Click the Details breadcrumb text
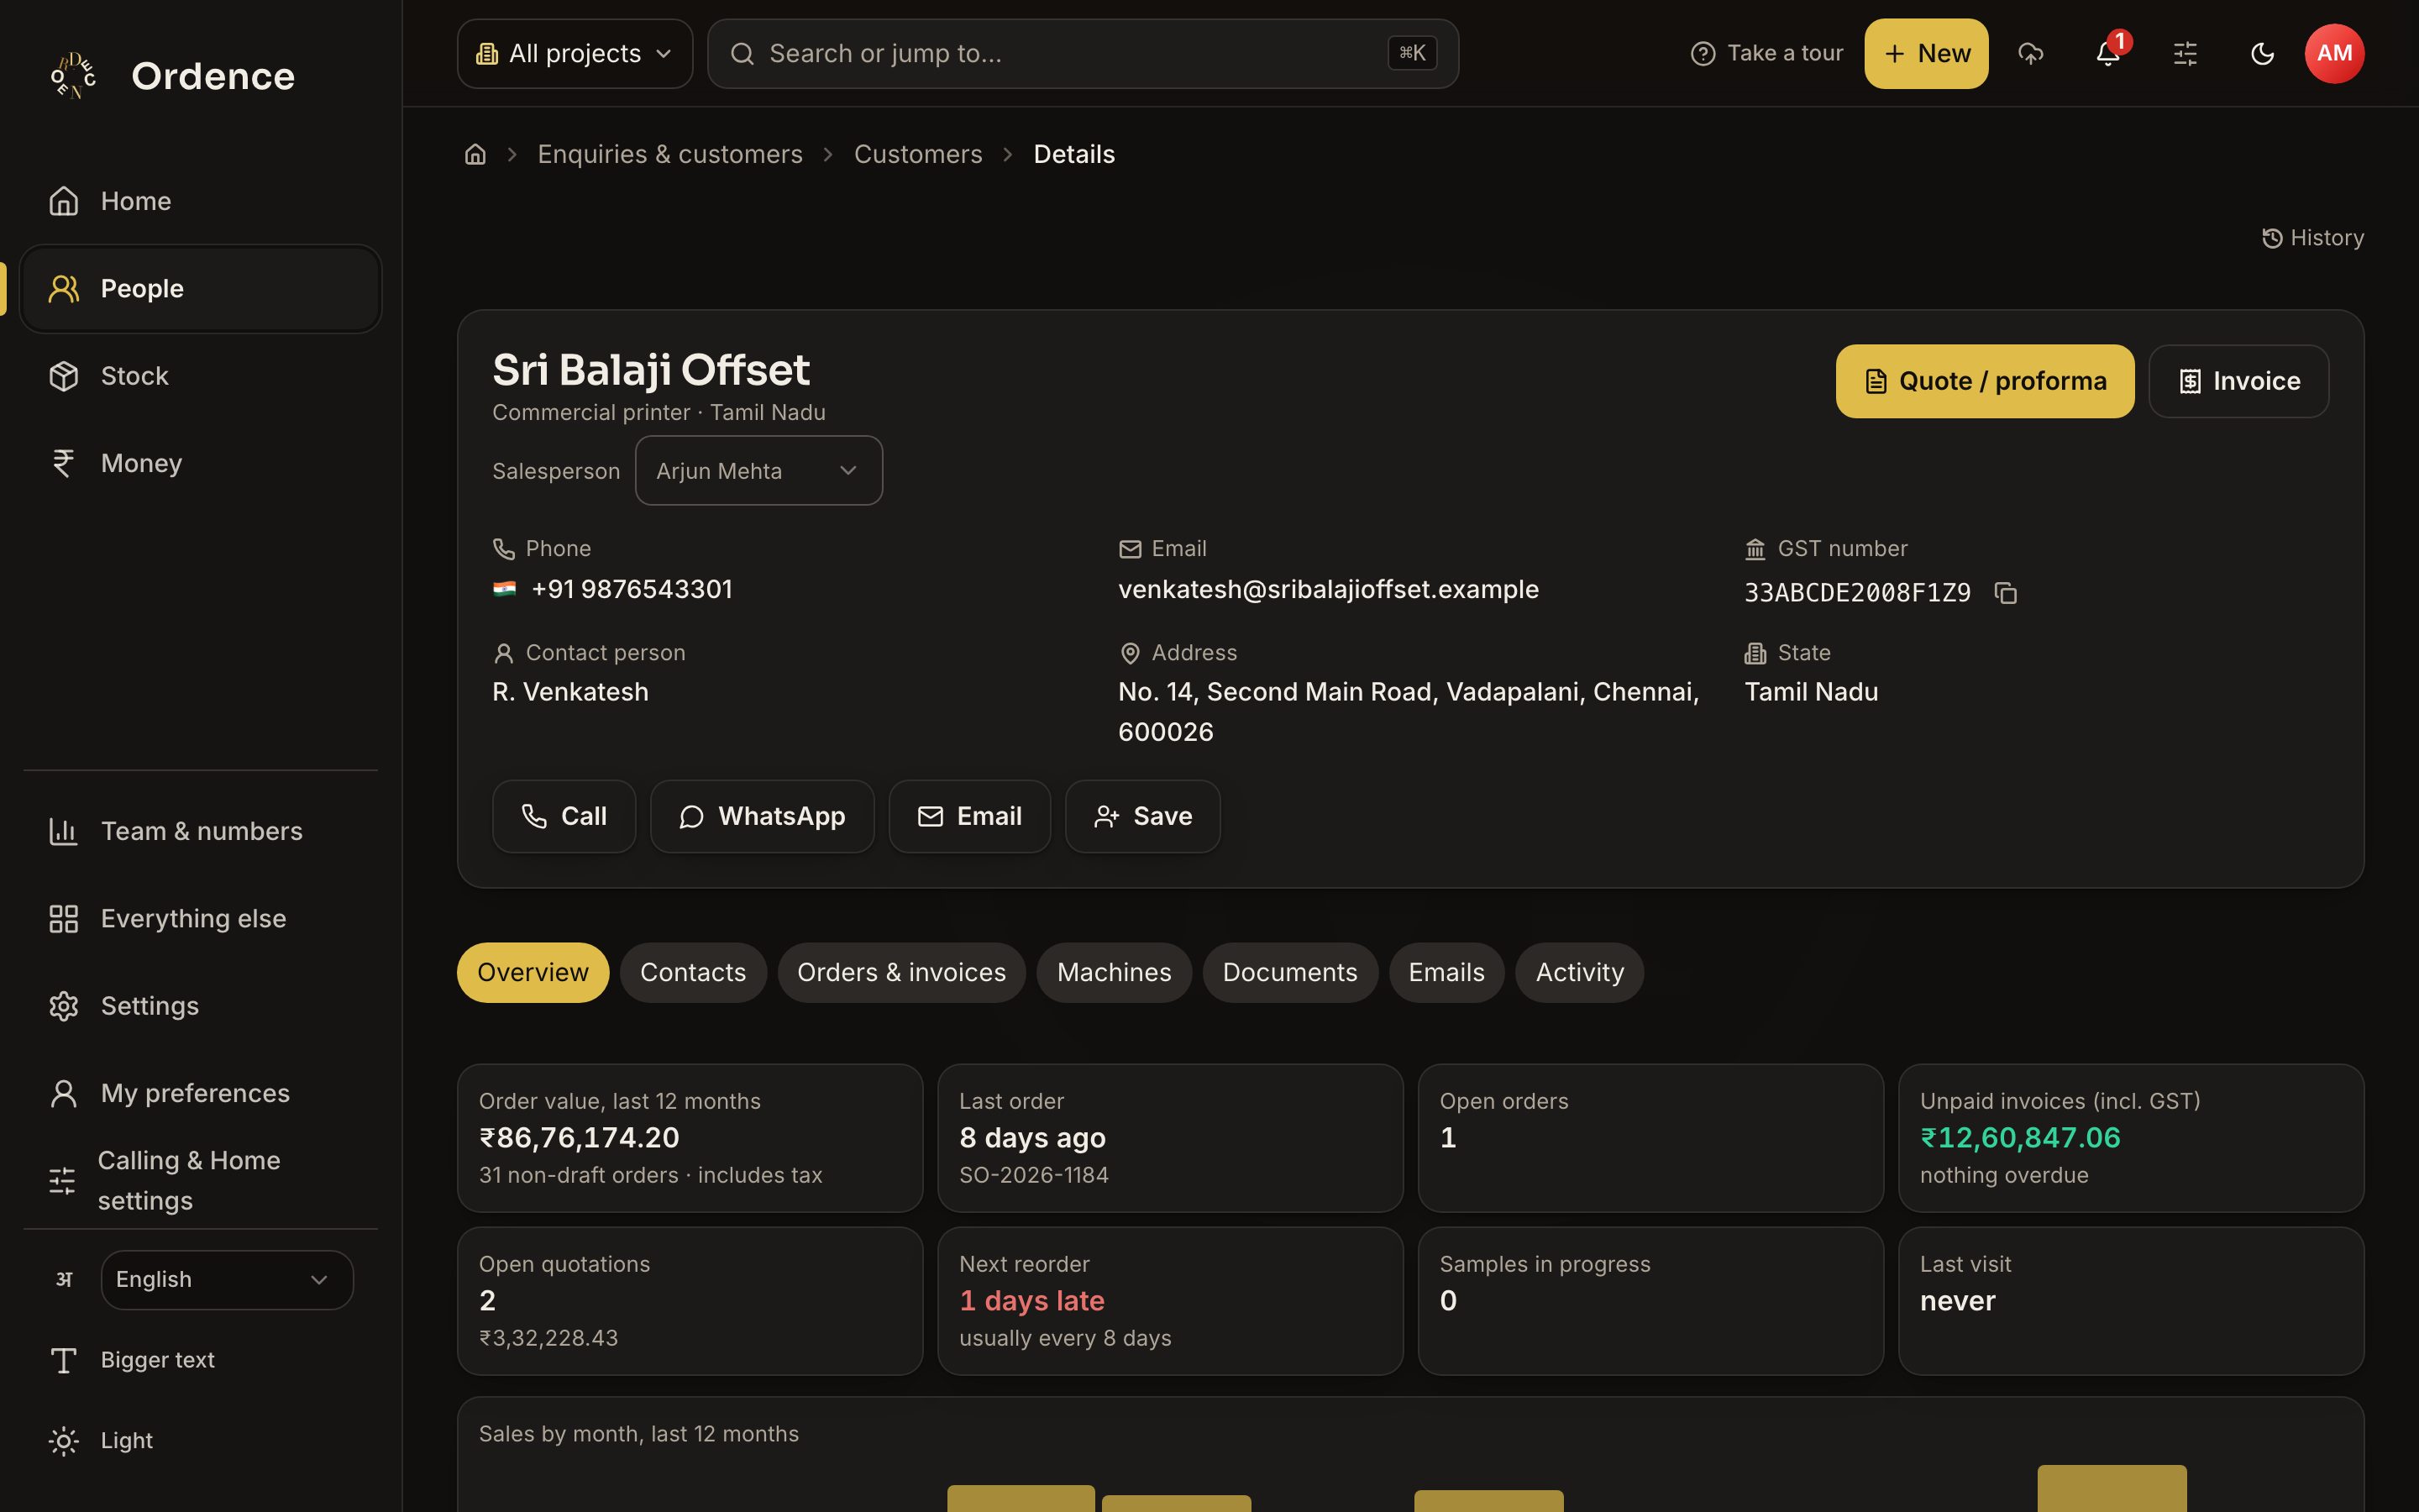 click(1073, 154)
